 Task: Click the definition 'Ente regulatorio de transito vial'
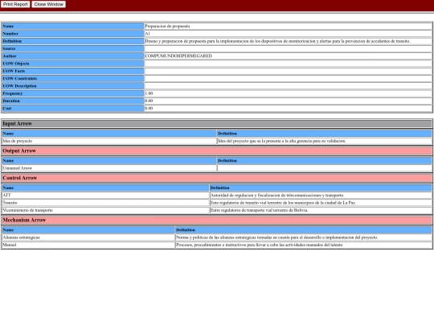(283, 203)
